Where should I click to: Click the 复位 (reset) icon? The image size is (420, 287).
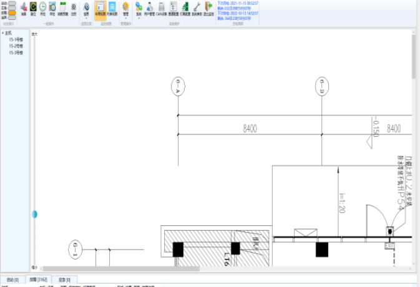(33, 7)
